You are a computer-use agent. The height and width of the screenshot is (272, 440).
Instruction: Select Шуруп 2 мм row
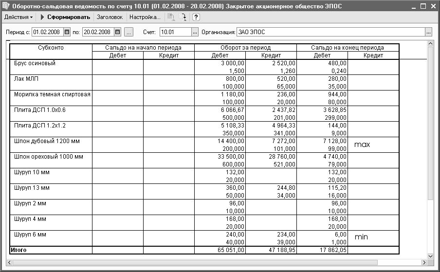pos(30,203)
